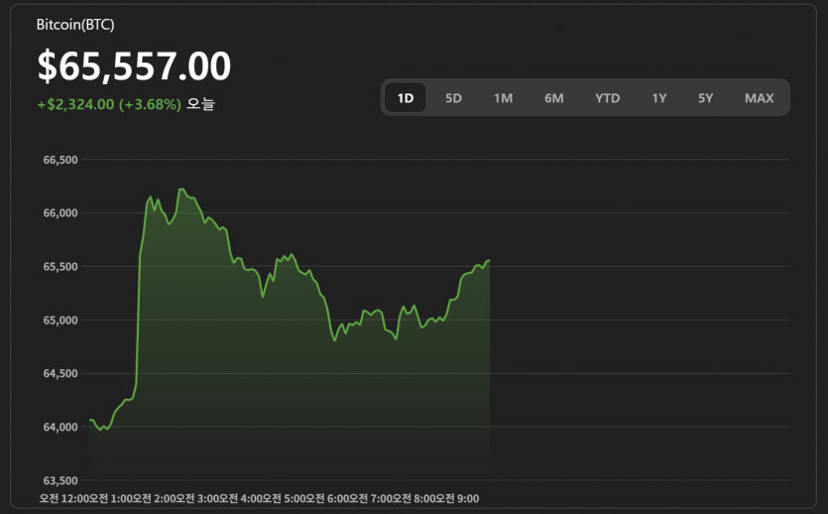The image size is (828, 514).
Task: Click the Bitcoin(BTC) title
Action: click(75, 24)
